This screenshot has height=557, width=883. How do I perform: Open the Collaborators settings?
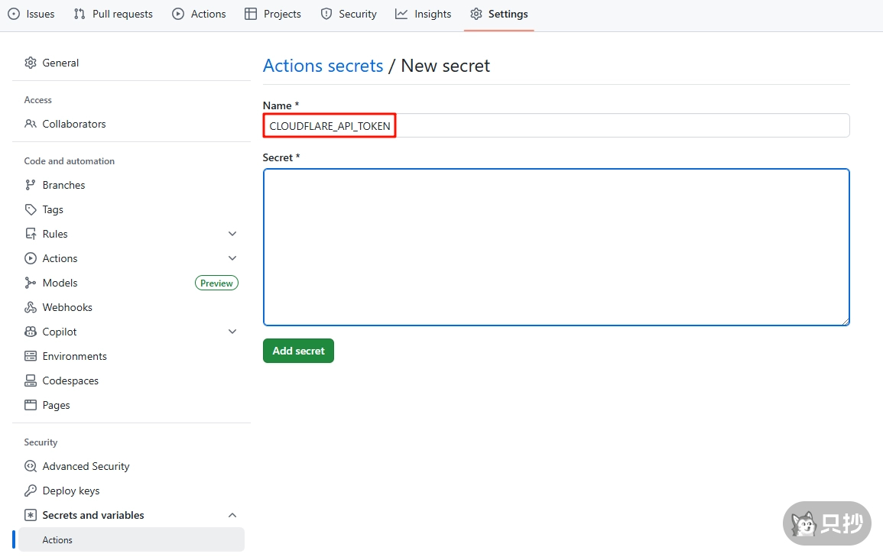[30, 124]
